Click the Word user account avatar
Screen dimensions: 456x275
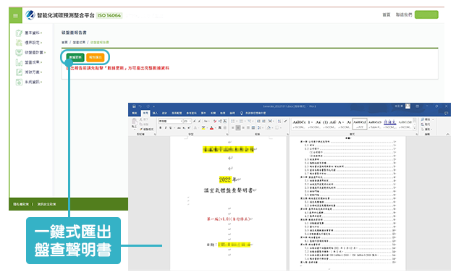click(x=408, y=106)
